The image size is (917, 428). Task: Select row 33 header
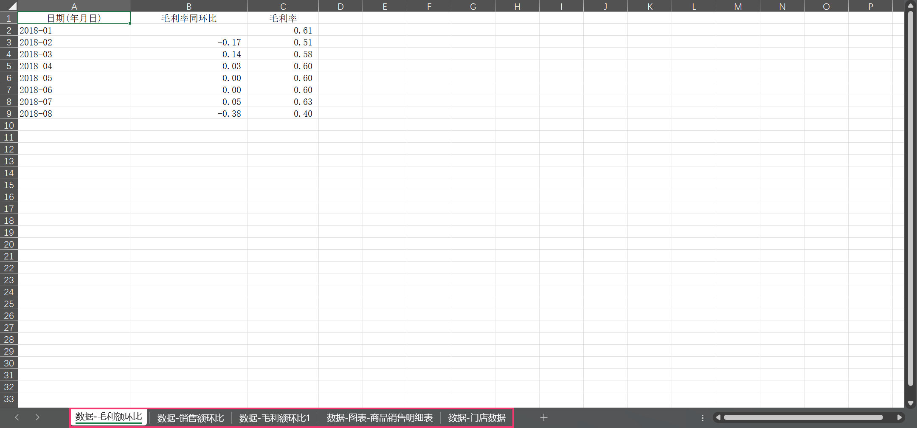9,399
